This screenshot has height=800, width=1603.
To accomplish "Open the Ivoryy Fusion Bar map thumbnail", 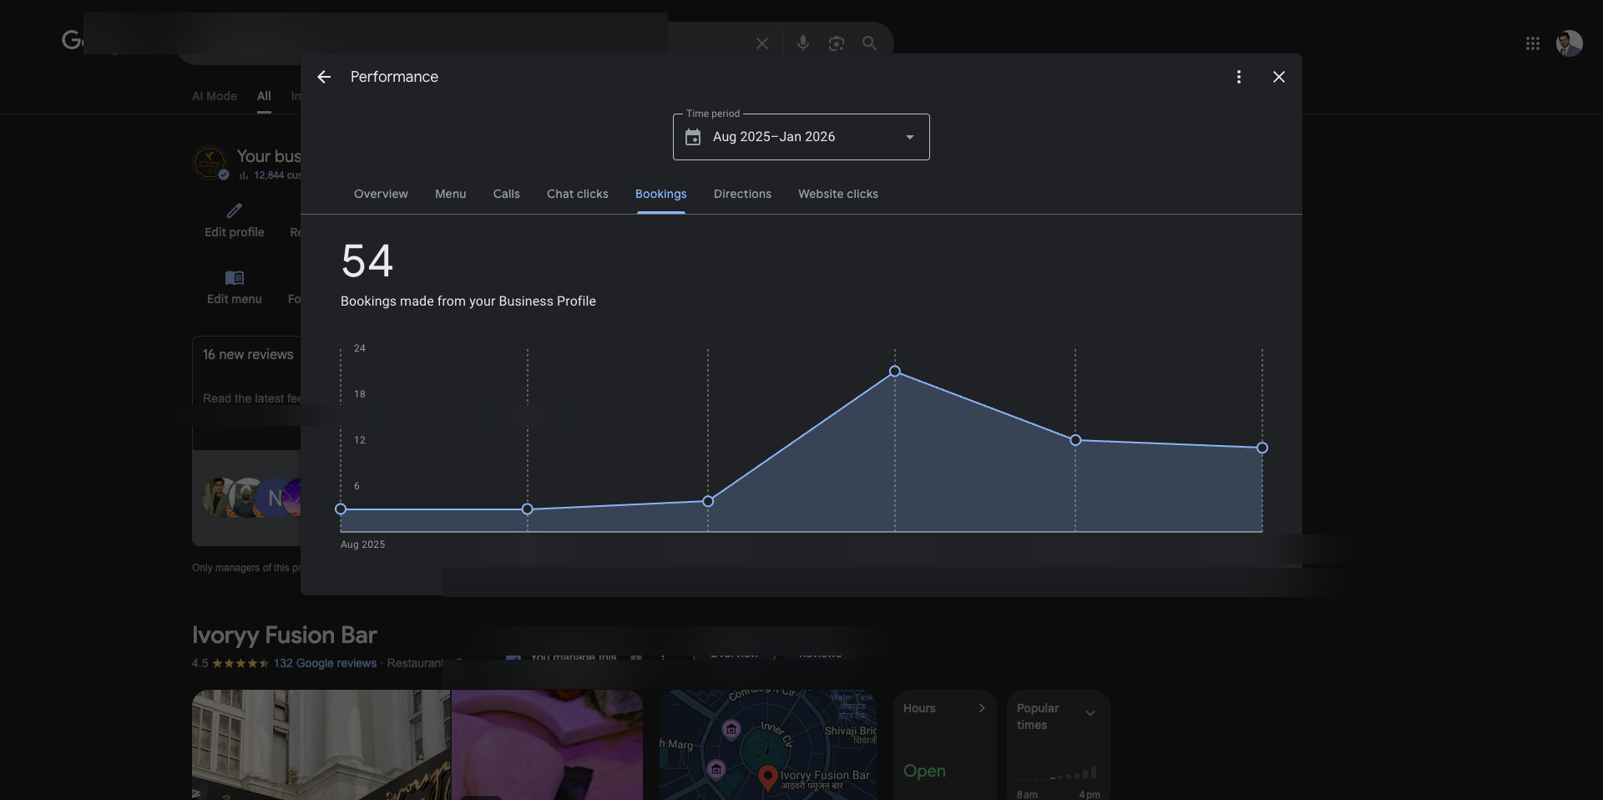I will pos(768,745).
